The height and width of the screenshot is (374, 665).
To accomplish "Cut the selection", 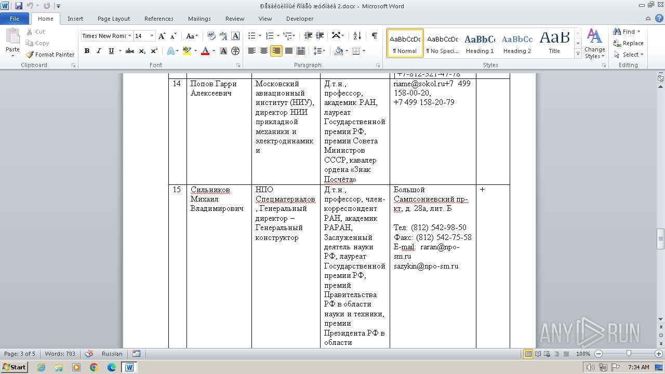I will click(36, 32).
